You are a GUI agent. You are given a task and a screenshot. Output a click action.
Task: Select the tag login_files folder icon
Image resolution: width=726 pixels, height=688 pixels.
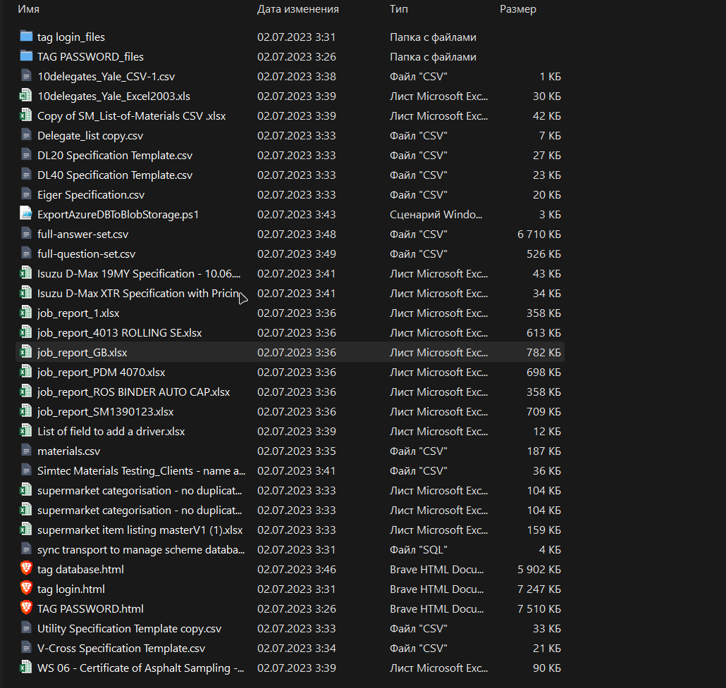point(26,36)
